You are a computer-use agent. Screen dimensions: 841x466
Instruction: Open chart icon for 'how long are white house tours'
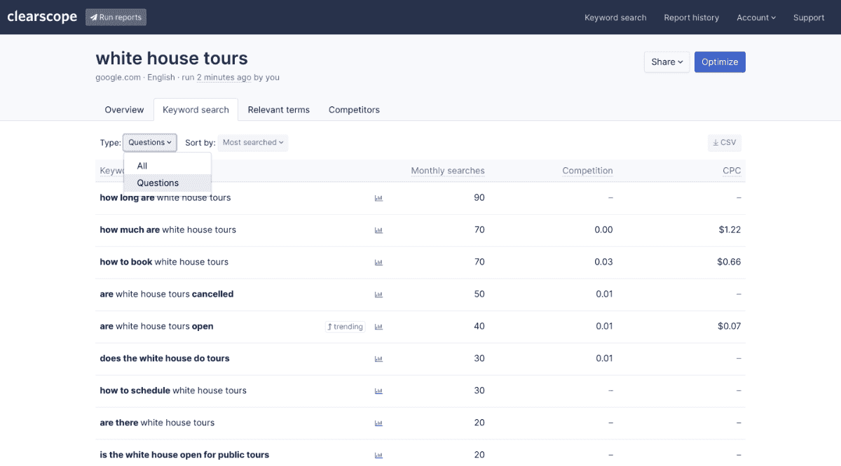[378, 198]
